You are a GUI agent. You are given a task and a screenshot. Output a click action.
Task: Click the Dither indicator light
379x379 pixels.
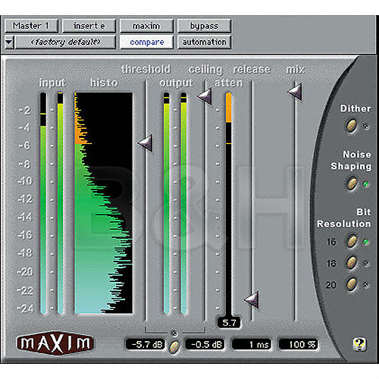click(366, 127)
